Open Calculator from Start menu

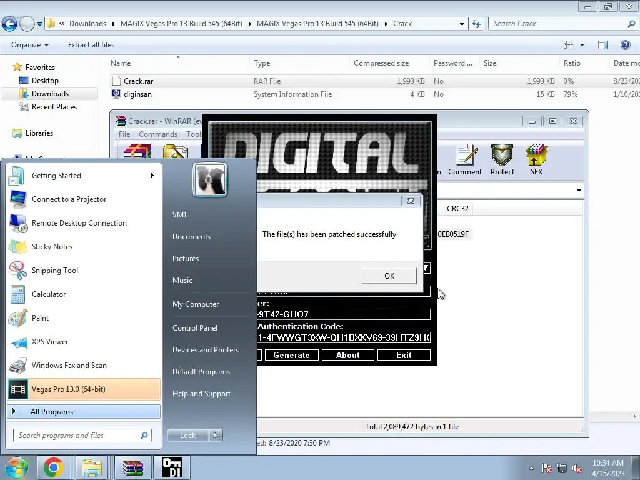click(x=84, y=294)
